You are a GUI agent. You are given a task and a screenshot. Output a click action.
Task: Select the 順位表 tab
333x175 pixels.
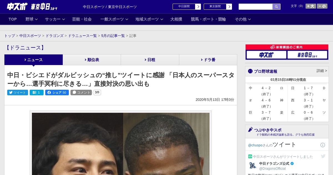coord(92,60)
